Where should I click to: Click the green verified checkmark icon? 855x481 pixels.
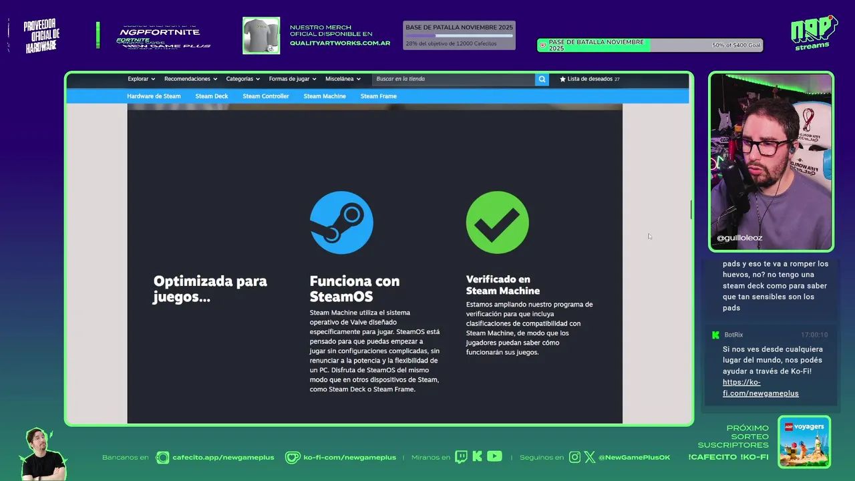click(x=498, y=222)
